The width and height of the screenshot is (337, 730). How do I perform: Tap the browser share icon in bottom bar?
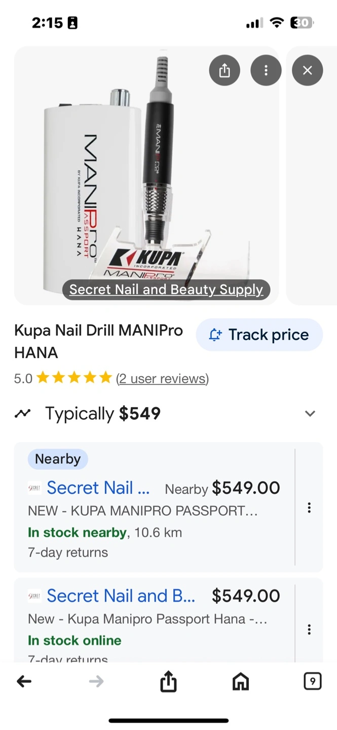168,682
